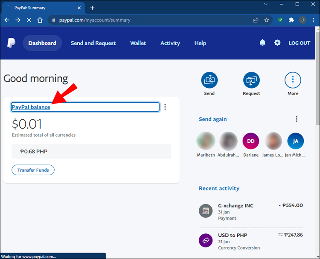320x259 pixels.
Task: Open Chrome three-dot menu
Action: click(x=314, y=20)
